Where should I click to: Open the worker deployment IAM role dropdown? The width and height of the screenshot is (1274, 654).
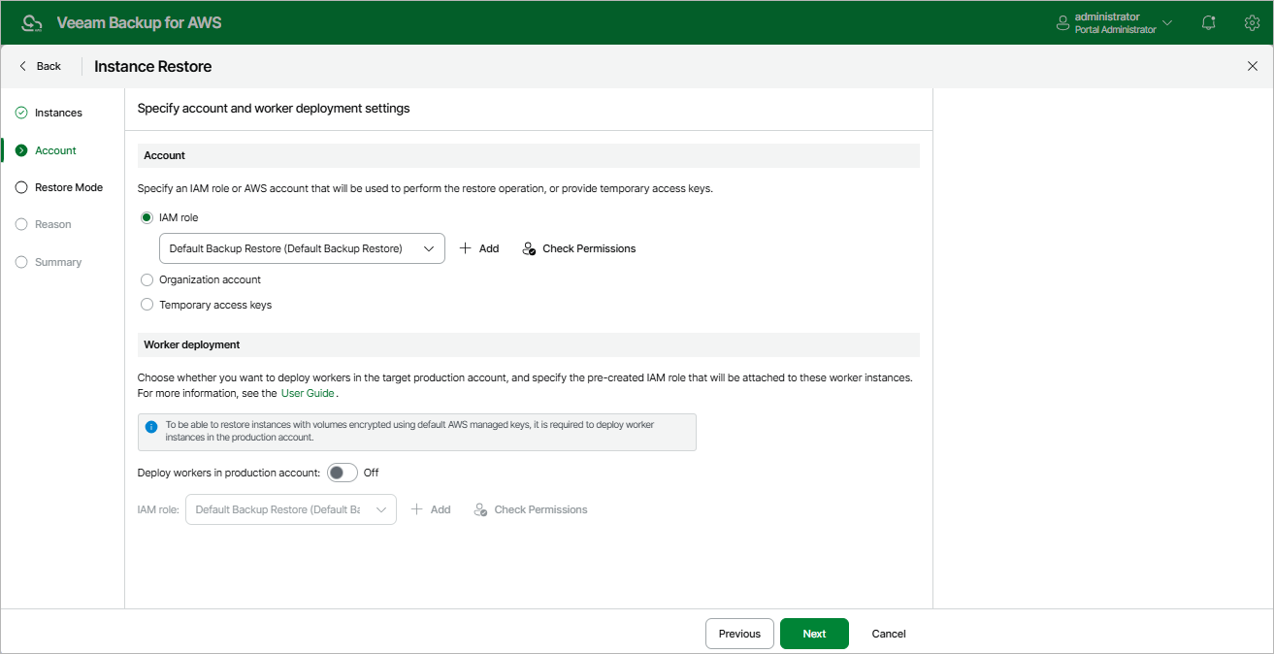pyautogui.click(x=291, y=509)
